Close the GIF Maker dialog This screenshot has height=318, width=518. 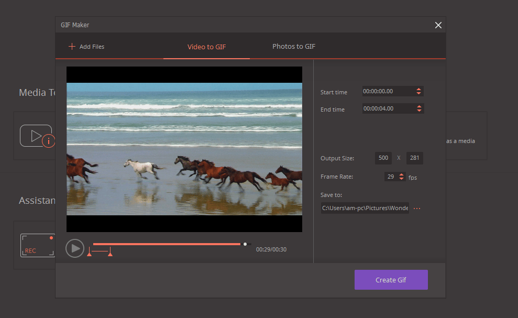[438, 25]
